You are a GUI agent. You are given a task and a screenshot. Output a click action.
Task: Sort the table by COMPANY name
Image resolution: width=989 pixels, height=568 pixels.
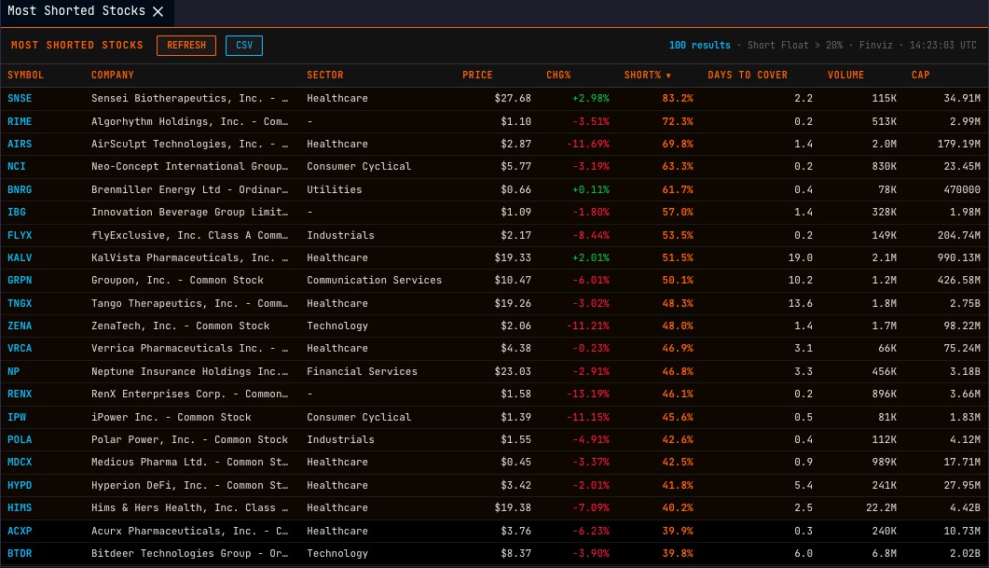point(112,75)
